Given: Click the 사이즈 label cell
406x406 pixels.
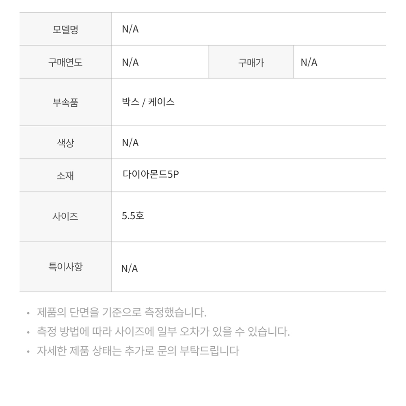Looking at the screenshot, I should [65, 216].
